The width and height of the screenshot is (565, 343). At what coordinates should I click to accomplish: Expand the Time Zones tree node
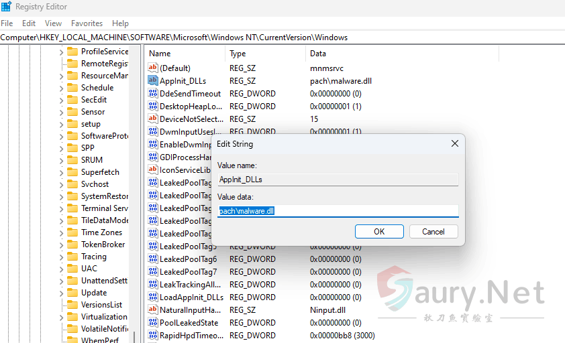61,232
